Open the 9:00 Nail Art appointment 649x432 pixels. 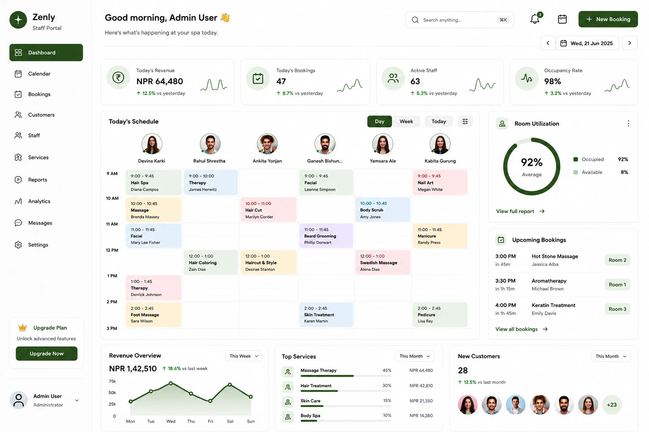(x=440, y=183)
